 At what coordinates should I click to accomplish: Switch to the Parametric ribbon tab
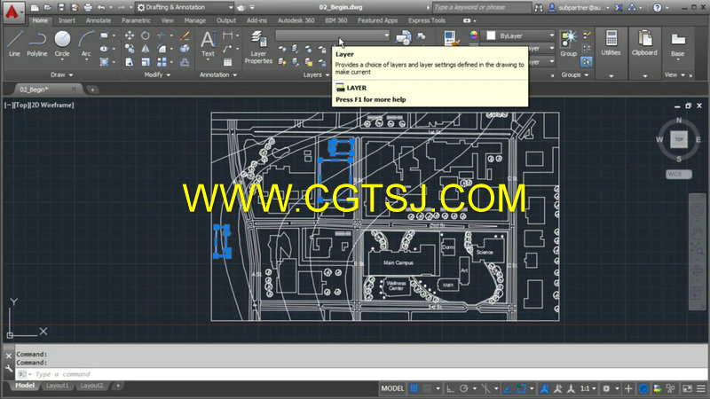tap(136, 20)
